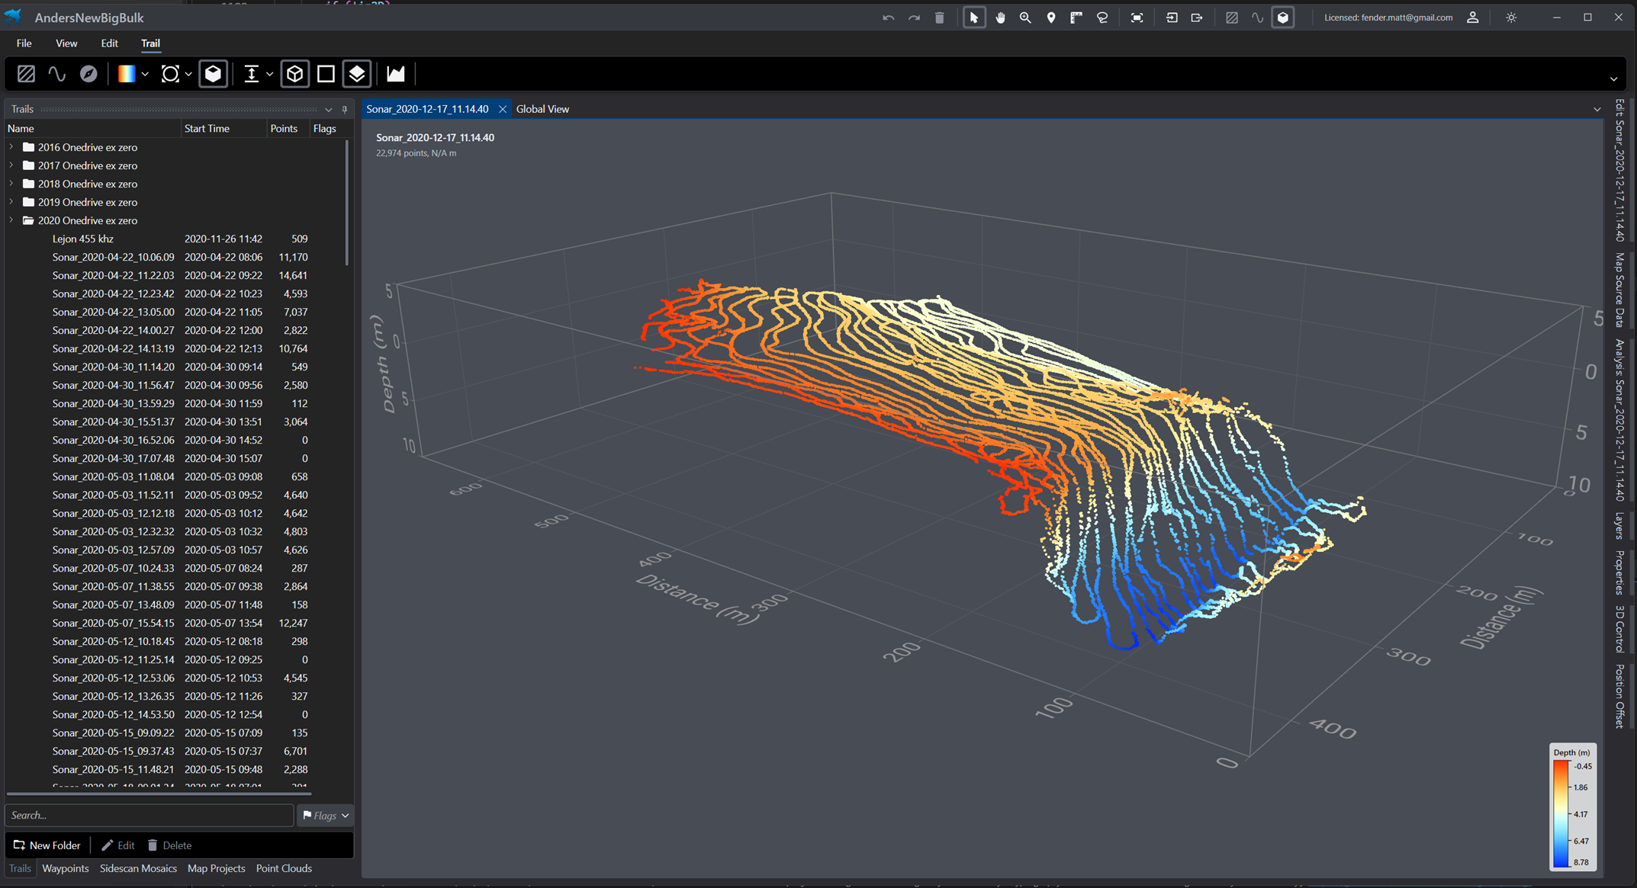Click the New Folder button
This screenshot has height=888, width=1637.
[47, 845]
